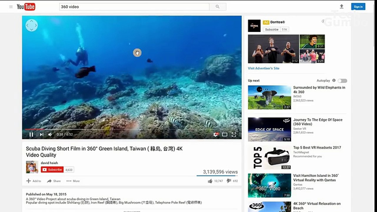Open the Top 5 VR Headsets thumbnail

coord(270,158)
